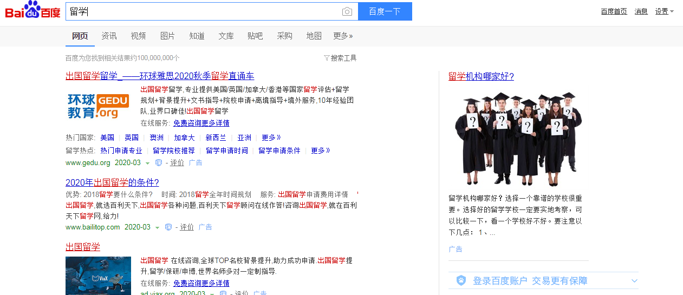Click 广告 label on www.bailitop.com result
Image resolution: width=683 pixels, height=295 pixels.
[205, 227]
